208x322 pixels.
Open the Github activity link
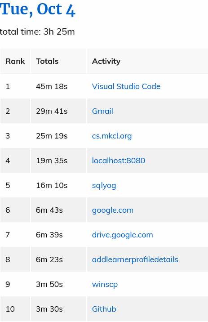(104, 309)
